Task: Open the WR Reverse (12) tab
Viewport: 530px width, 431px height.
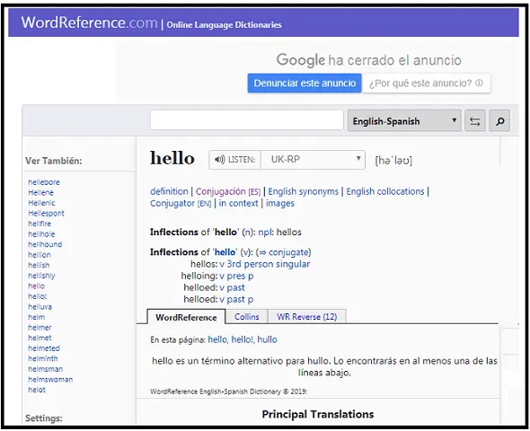Action: click(307, 317)
